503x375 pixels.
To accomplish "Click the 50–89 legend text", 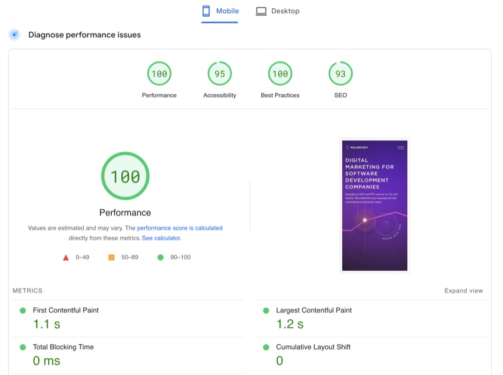I will tap(130, 257).
